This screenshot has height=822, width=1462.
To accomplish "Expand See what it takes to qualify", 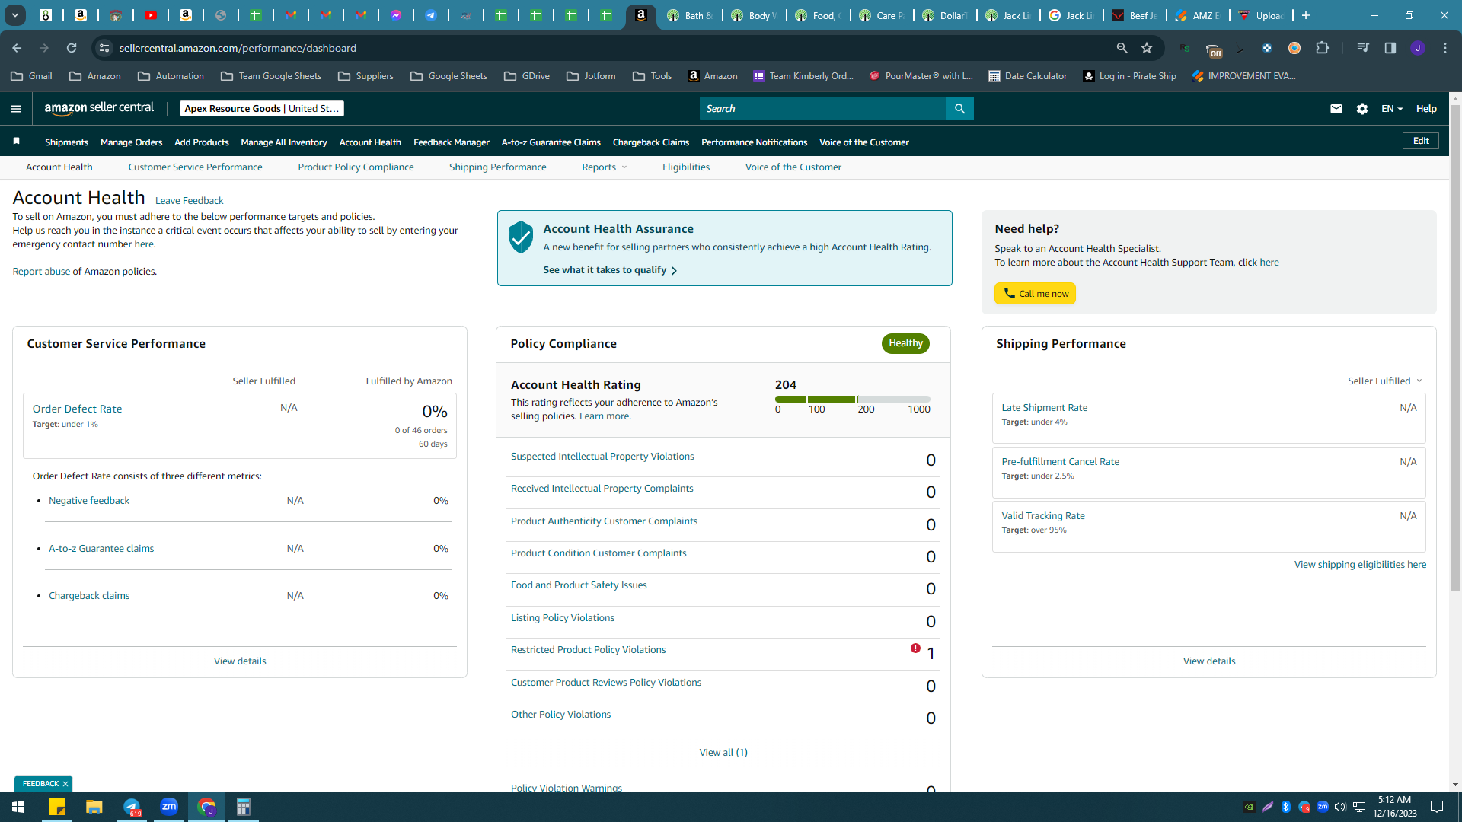I will click(610, 270).
